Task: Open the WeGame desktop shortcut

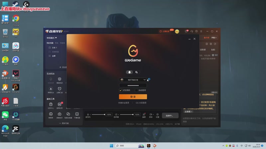Action: [x=16, y=88]
